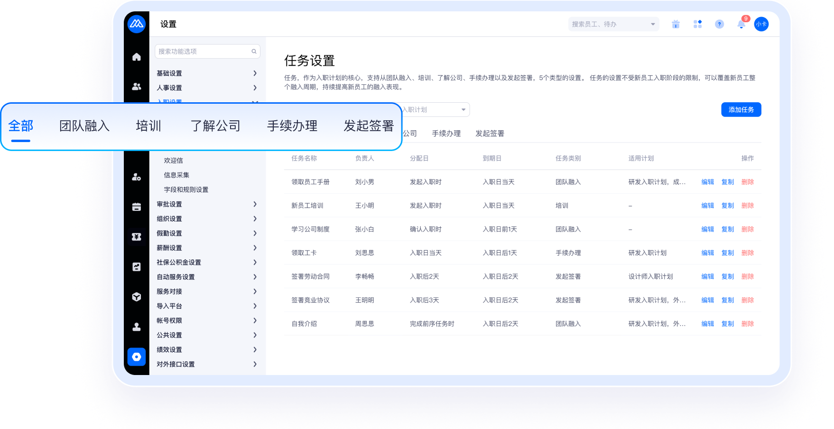Screen dimensions: 834x429
Task: Expand the 基础设置 menu section
Action: (207, 73)
